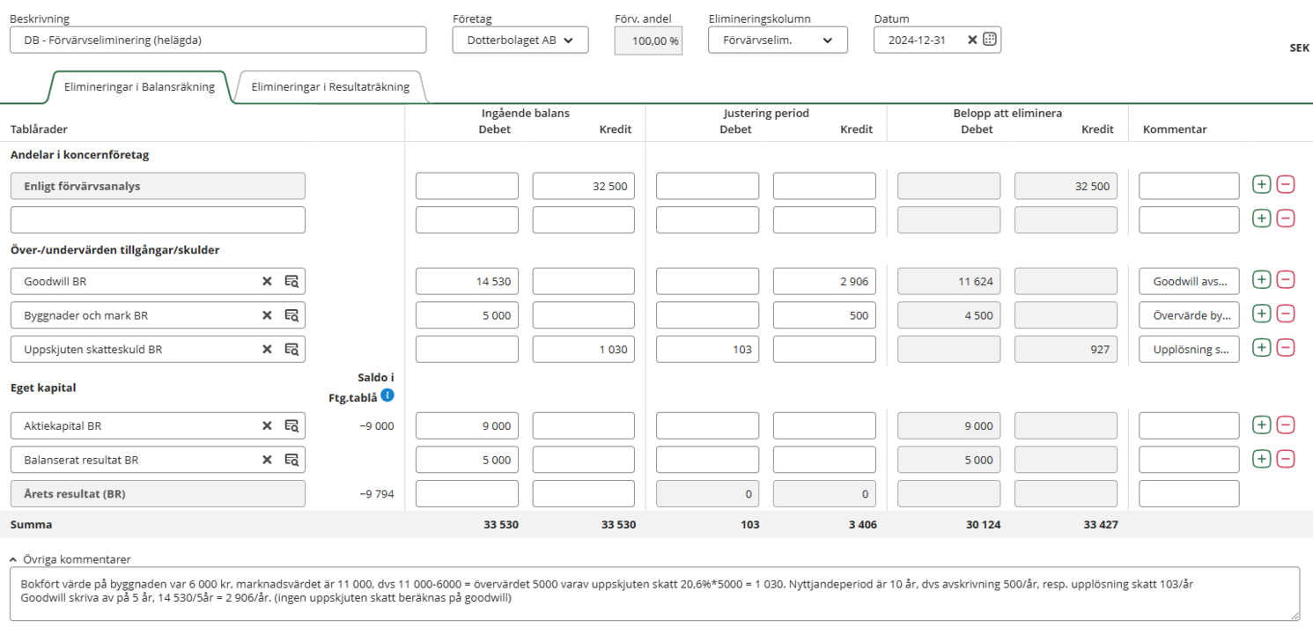The image size is (1313, 628).
Task: Click the info icon next to Ftg.tablå
Action: [387, 395]
